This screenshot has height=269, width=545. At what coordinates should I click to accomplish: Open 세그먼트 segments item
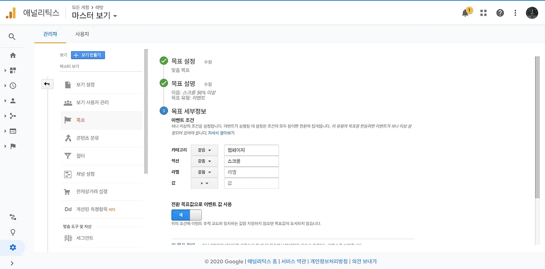(x=101, y=238)
